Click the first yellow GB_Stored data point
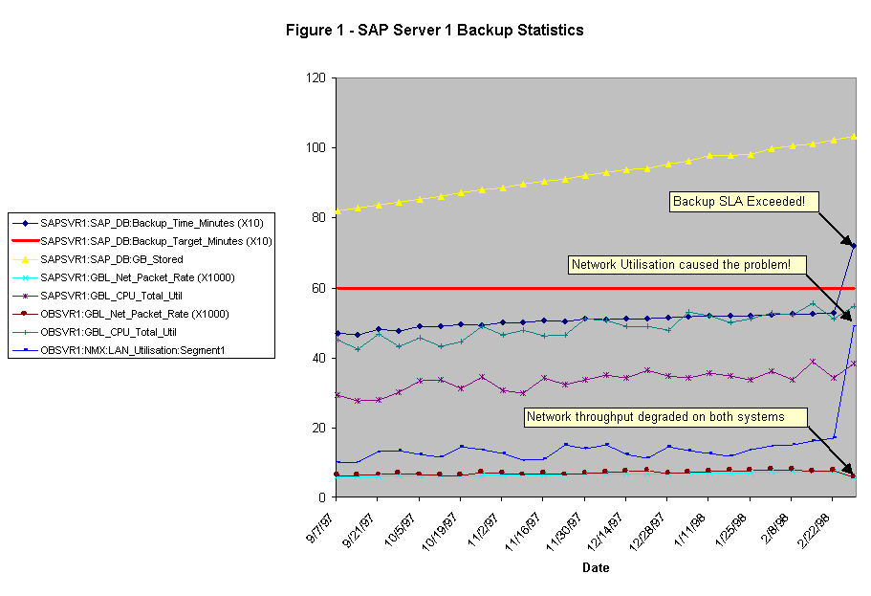 (x=337, y=210)
